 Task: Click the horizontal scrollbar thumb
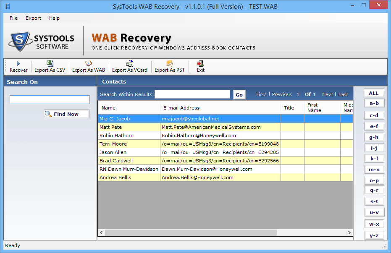tap(191, 232)
